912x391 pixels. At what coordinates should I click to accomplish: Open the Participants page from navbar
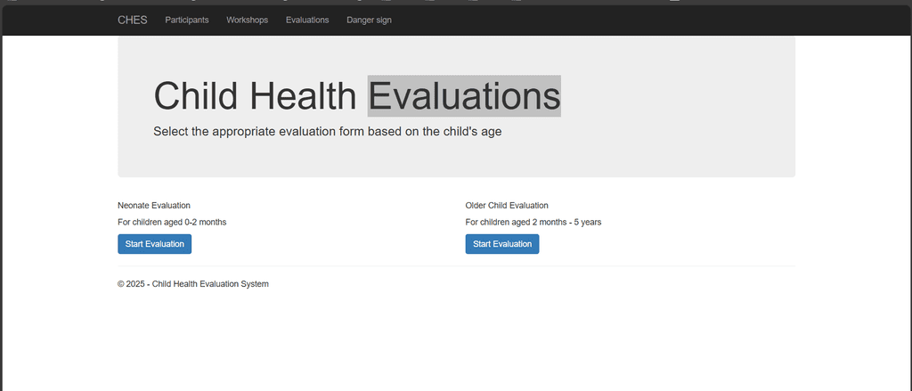pos(187,20)
